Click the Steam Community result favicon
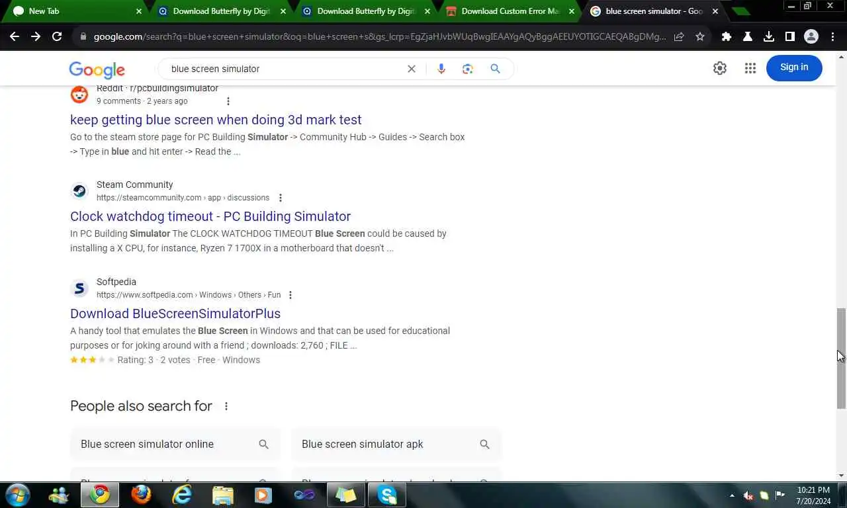 [79, 191]
